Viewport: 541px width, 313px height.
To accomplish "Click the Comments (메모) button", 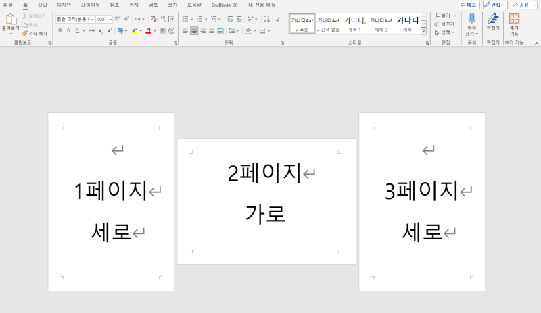I will tap(469, 5).
